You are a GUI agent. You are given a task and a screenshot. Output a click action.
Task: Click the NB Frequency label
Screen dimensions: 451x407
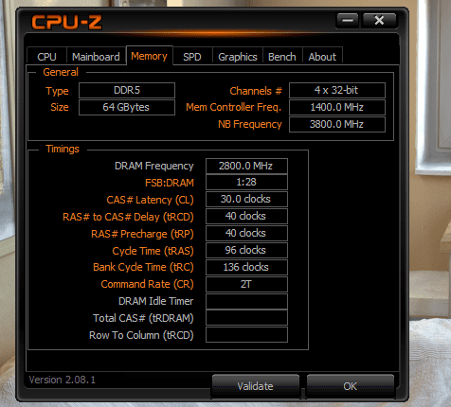(250, 125)
